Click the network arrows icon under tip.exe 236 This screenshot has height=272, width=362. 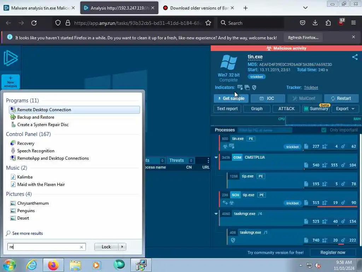[x=225, y=203]
